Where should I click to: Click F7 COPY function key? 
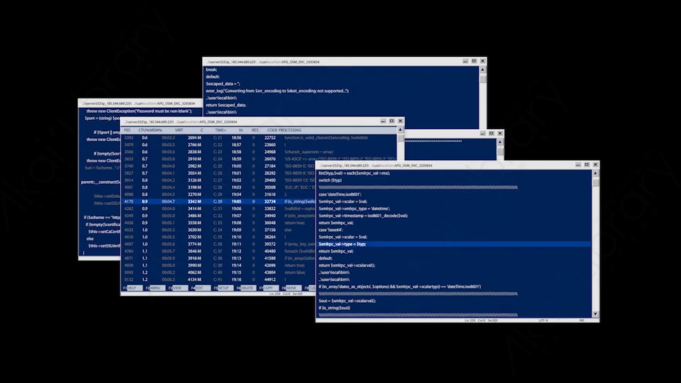269,288
